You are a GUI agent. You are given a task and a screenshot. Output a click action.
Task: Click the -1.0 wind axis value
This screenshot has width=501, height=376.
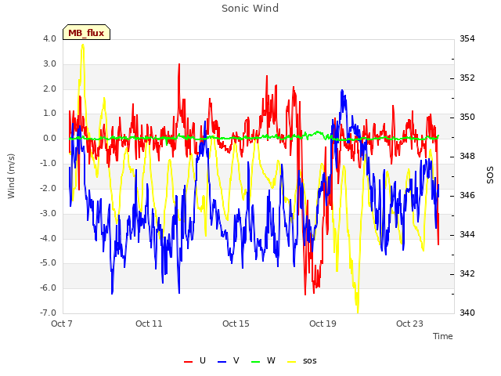coord(48,163)
